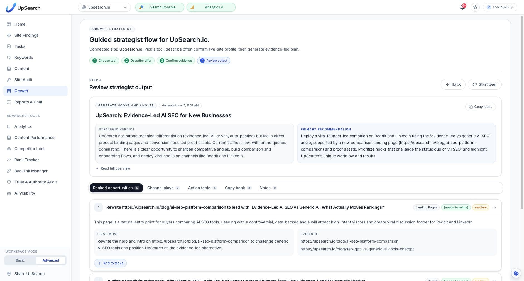Click the Keywords magnifier icon
This screenshot has width=524, height=281.
pyautogui.click(x=9, y=58)
